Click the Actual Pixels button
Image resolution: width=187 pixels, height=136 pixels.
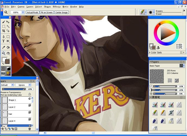(x=33, y=12)
